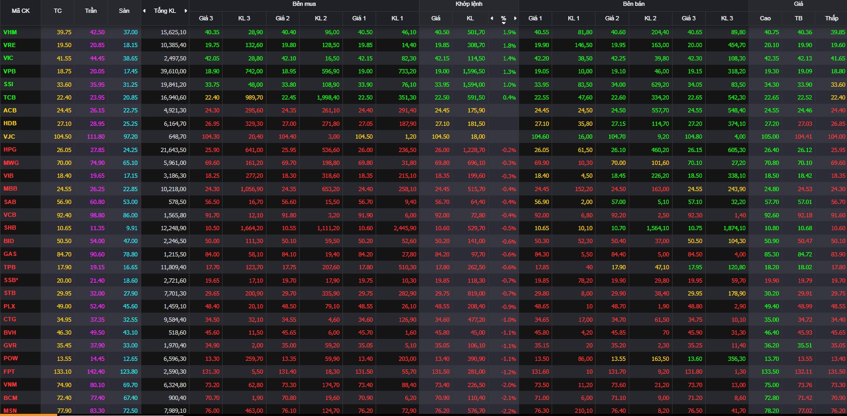Click VHM percent change '1.9%'
Viewport: 847px width, 416px height.
(509, 33)
